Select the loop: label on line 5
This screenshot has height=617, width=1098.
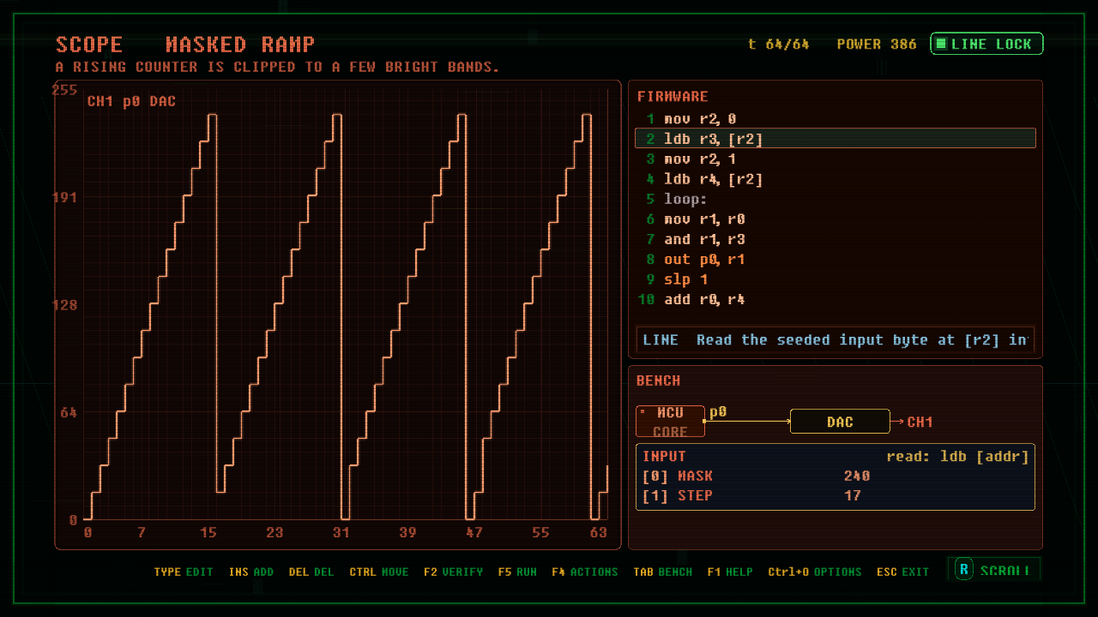tap(835, 199)
